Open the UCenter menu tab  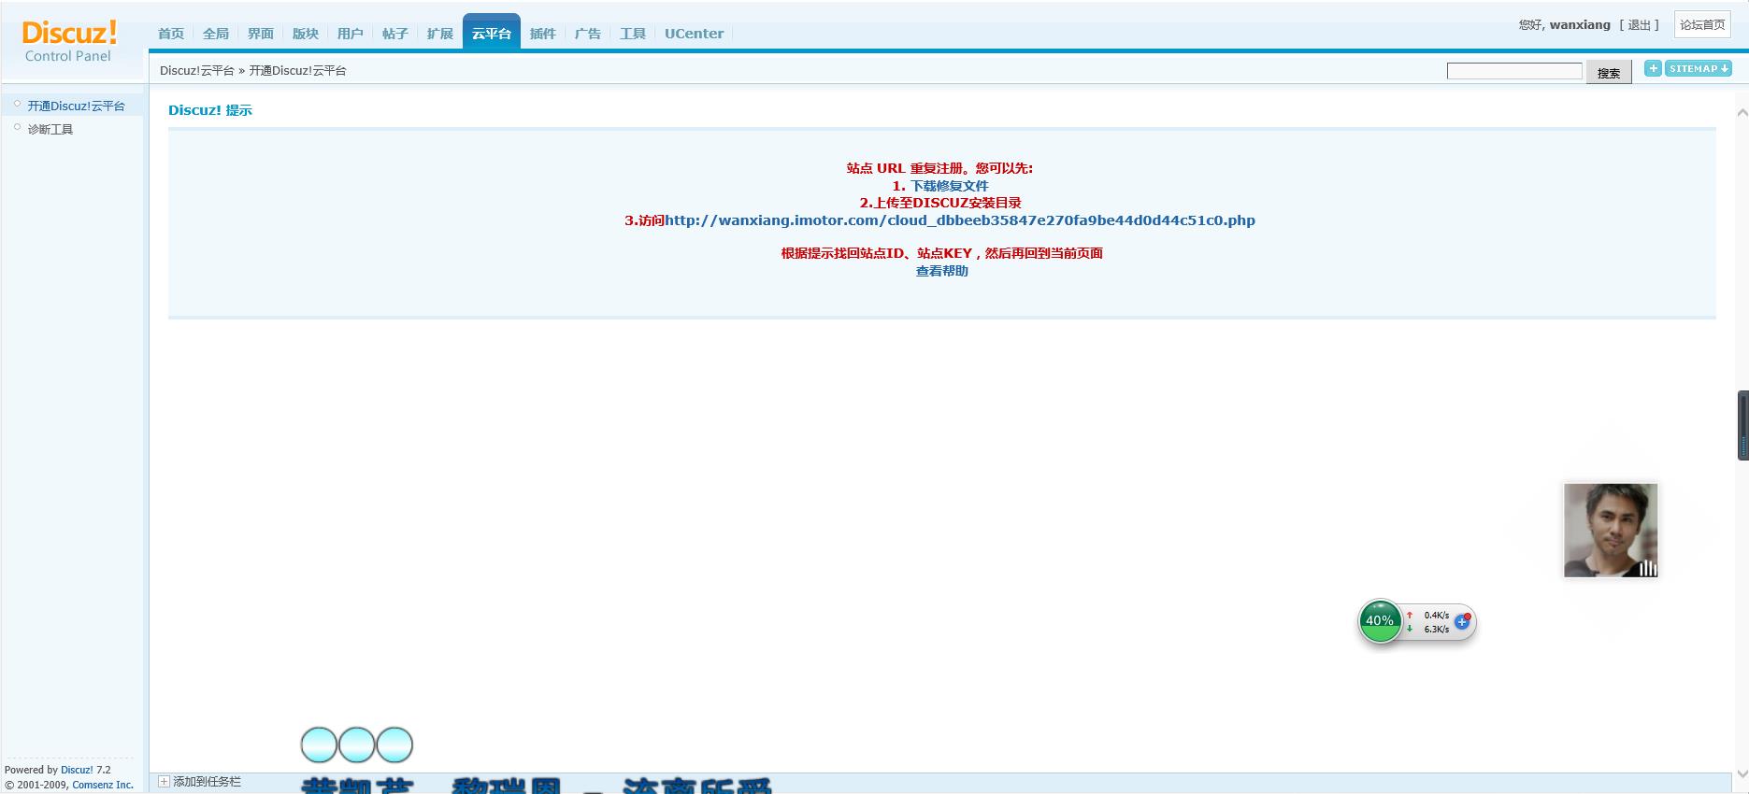(695, 34)
